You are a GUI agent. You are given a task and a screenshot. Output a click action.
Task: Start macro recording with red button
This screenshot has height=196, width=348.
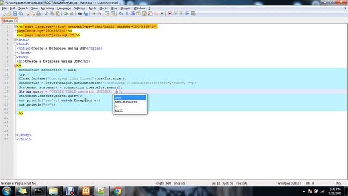pos(170,14)
